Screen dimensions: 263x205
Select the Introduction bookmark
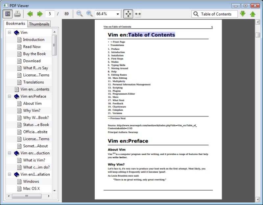coord(33,39)
